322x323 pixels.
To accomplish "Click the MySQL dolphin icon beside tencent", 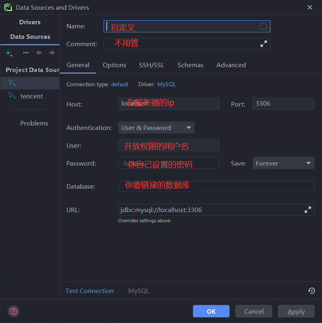I will click(x=12, y=96).
